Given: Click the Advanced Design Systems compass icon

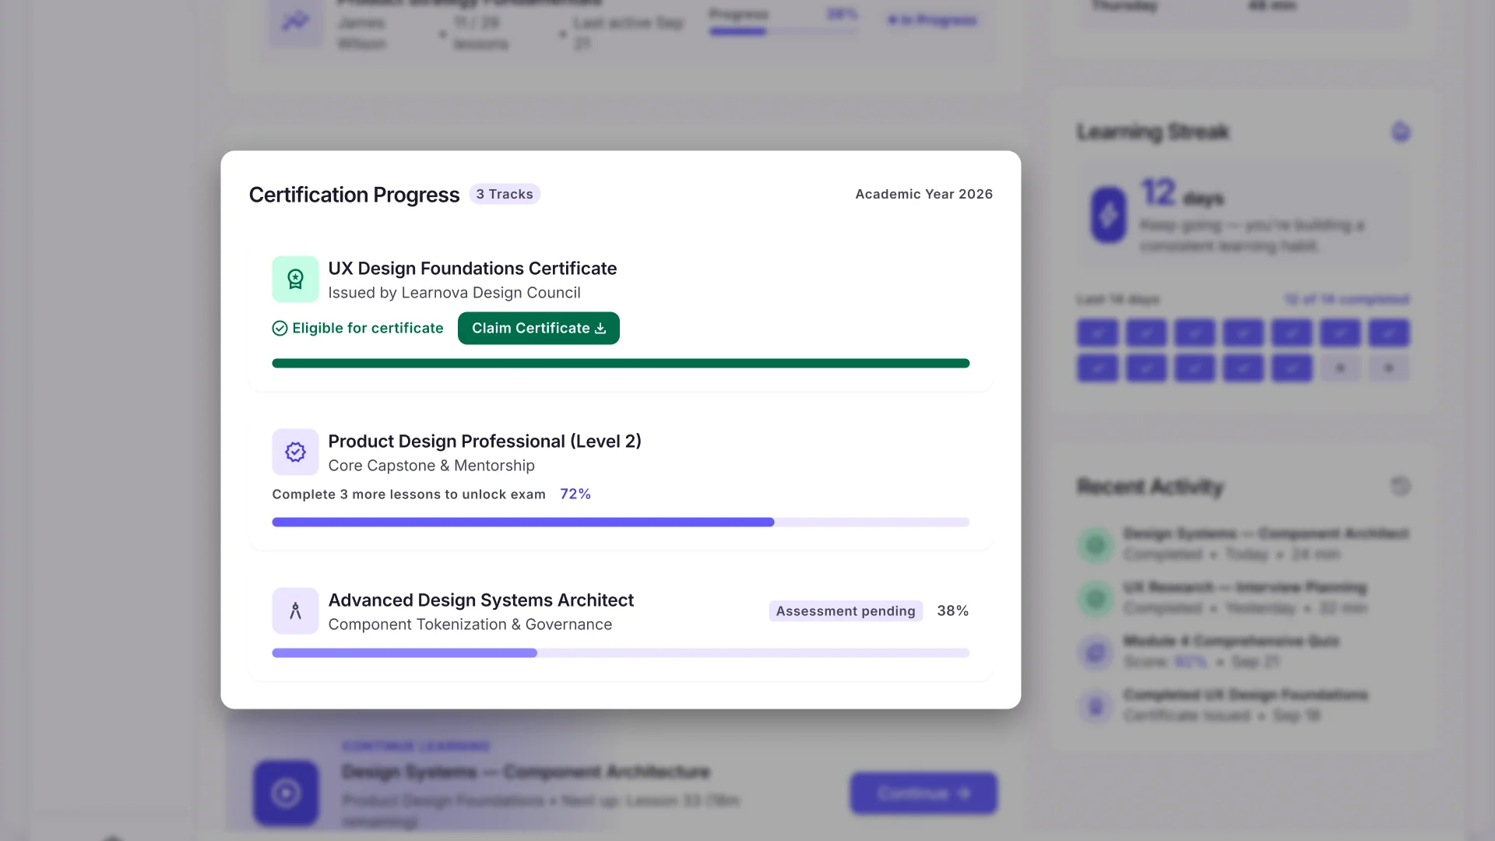Looking at the screenshot, I should [x=295, y=611].
